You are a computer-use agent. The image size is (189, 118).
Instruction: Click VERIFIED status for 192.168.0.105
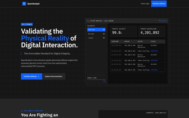[154, 70]
